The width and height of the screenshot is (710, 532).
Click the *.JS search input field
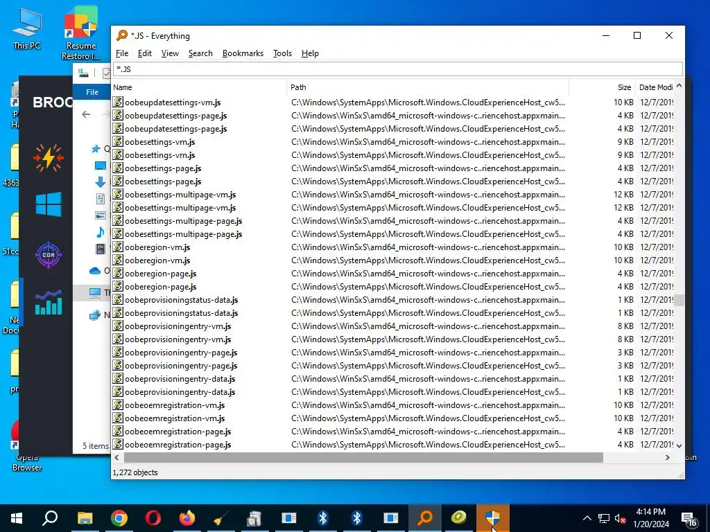397,69
